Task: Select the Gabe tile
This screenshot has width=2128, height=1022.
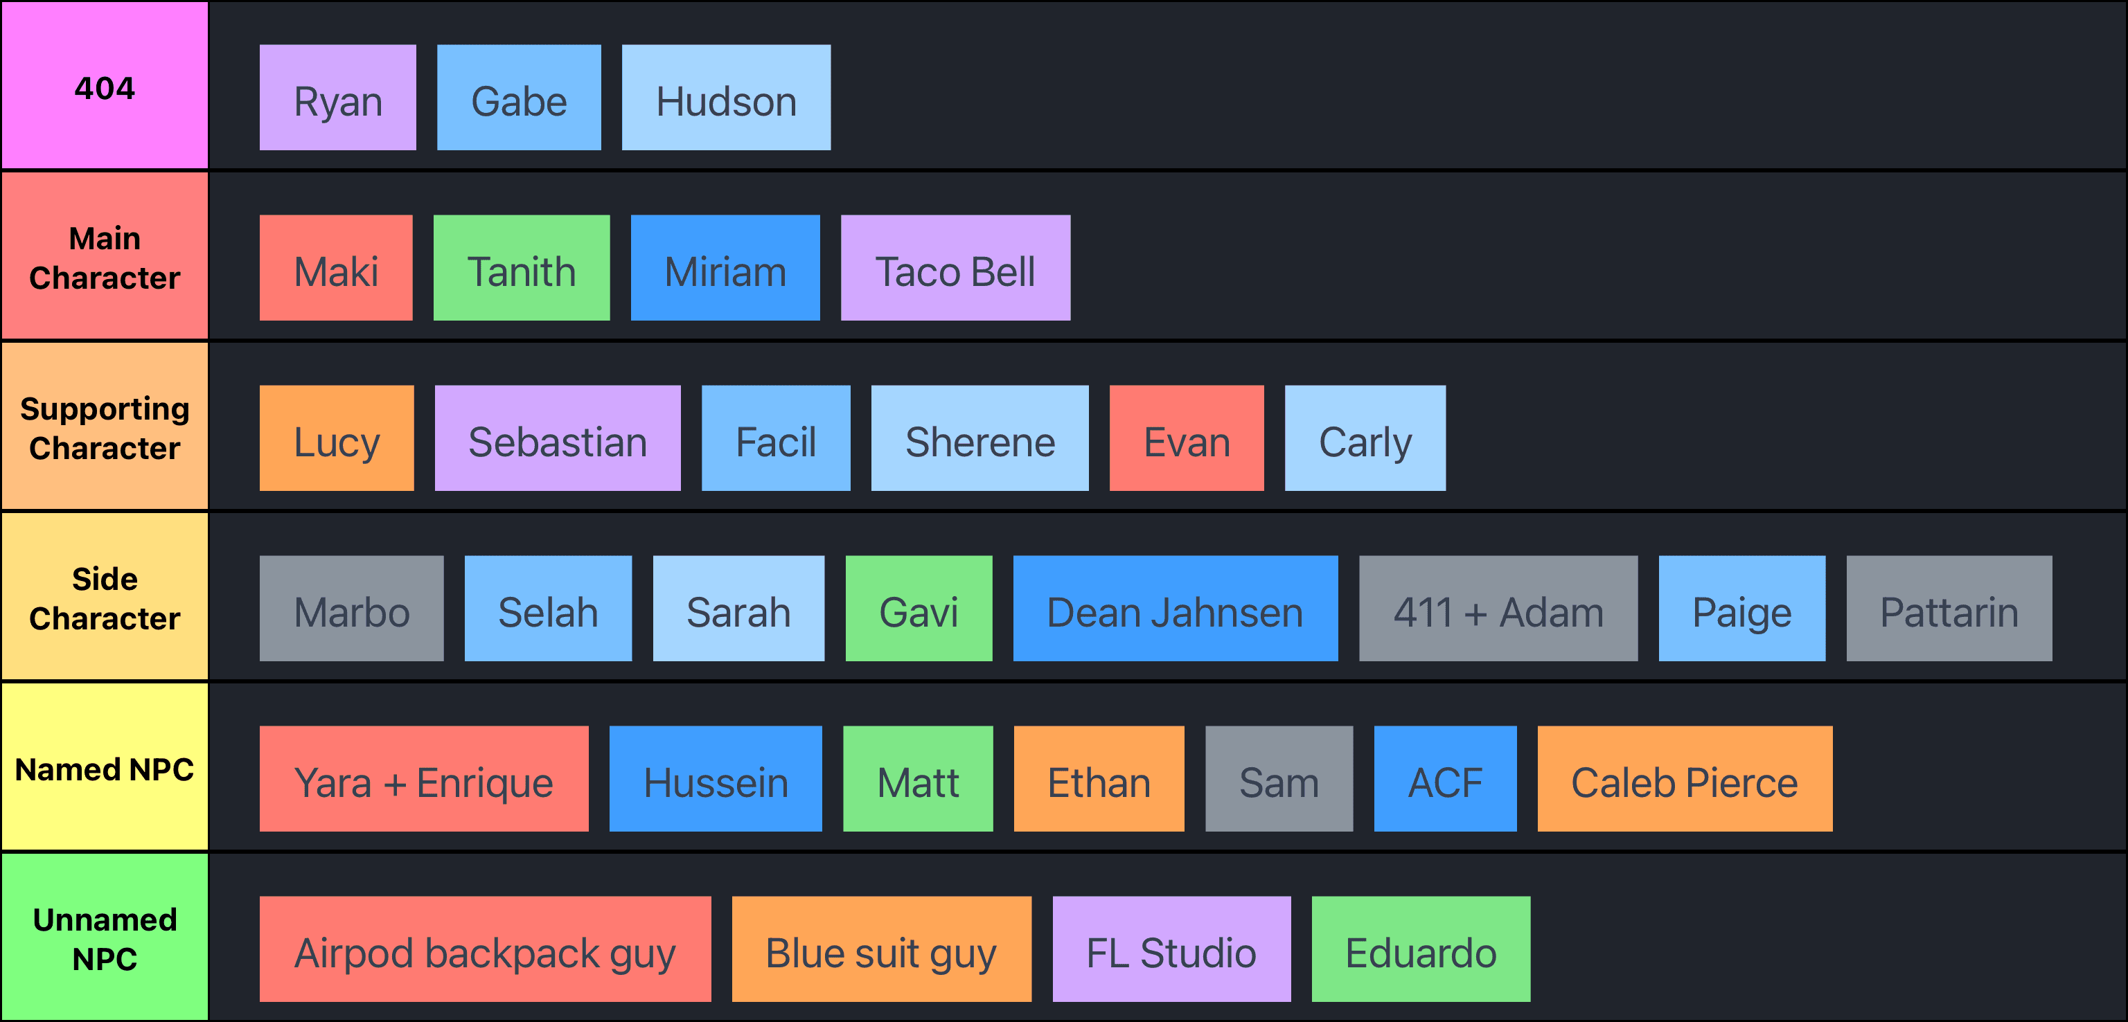Action: (518, 98)
